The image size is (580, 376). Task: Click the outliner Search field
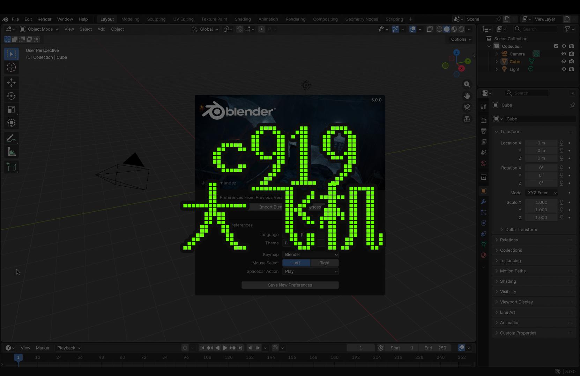535,29
